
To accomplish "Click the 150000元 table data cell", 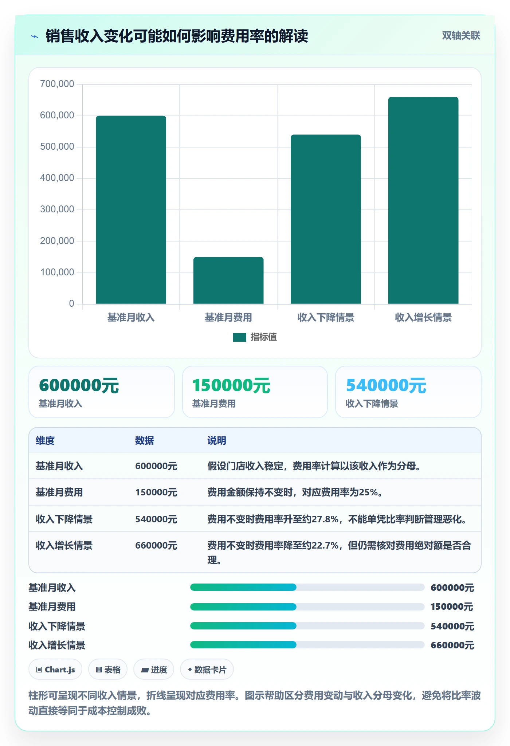I will click(x=156, y=492).
